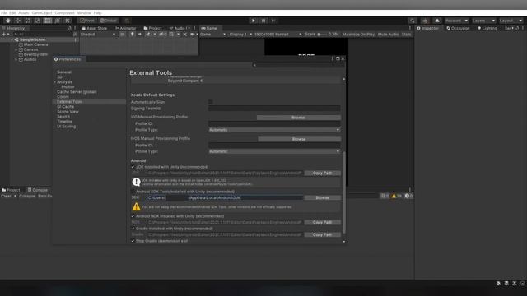Click the Step frame button
This screenshot has width=527, height=296.
[x=273, y=21]
